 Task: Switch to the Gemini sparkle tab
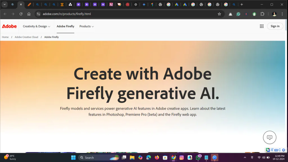(x=144, y=4)
